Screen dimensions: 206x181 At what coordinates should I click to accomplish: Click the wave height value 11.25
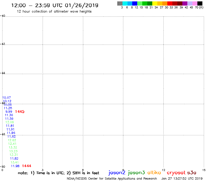tap(8, 108)
